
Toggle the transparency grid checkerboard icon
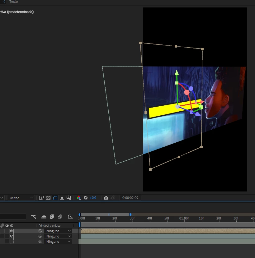(48, 198)
